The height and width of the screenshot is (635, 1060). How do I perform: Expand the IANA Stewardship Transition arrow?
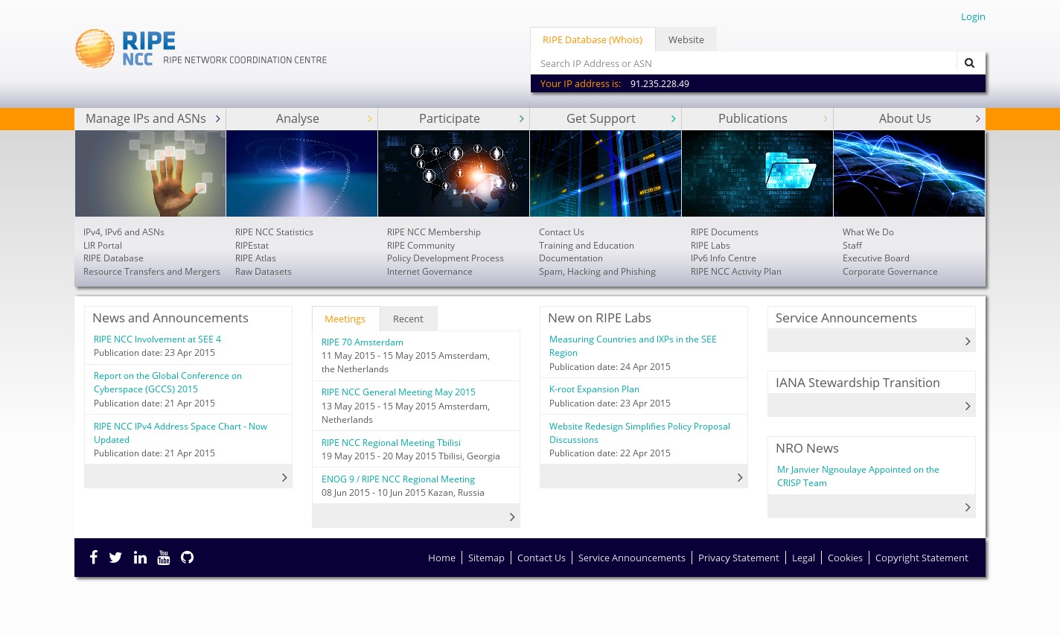coord(967,406)
